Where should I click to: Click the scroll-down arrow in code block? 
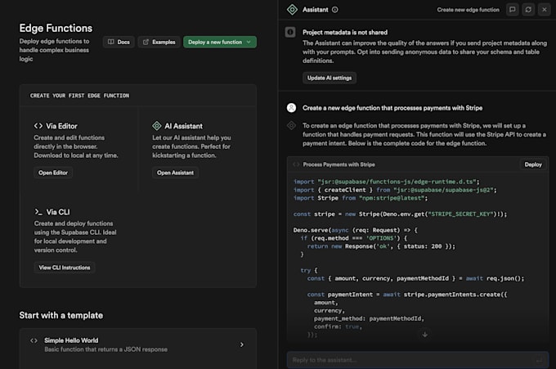pos(425,335)
